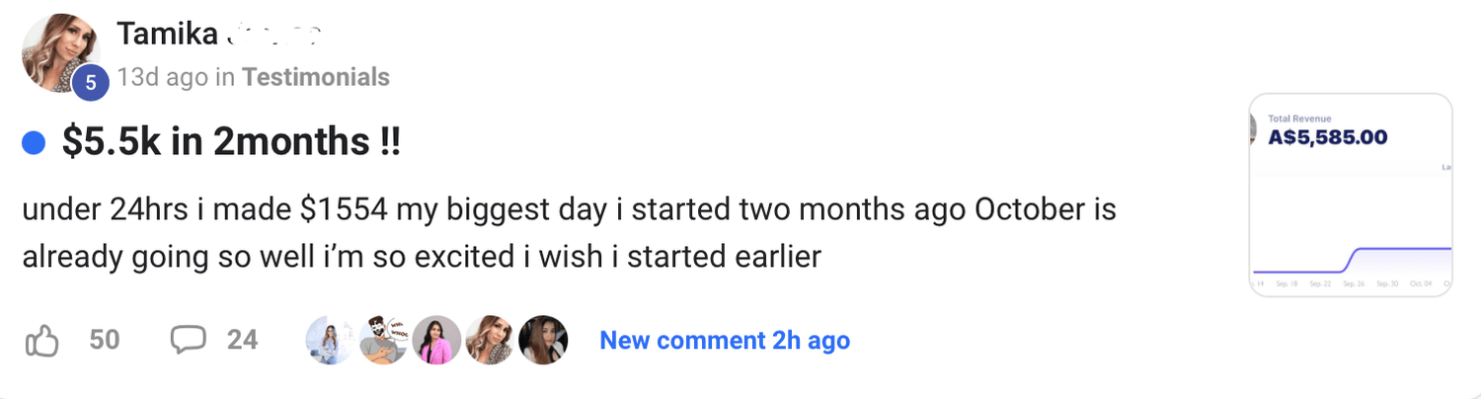Click the leopard-print commenter avatar in row
Image resolution: width=1481 pixels, height=399 pixels.
click(x=489, y=341)
